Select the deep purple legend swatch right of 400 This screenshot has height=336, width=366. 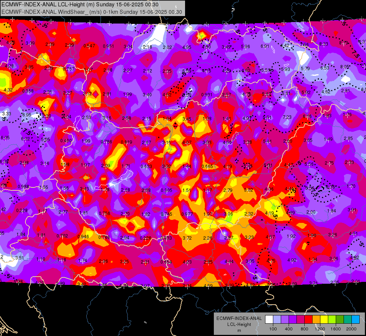point(293,320)
